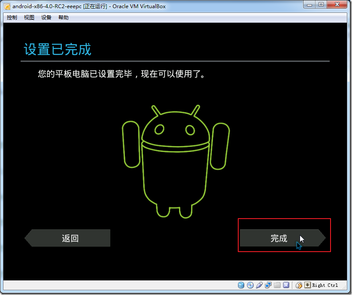Image resolution: width=352 pixels, height=295 pixels.
Task: Click the green Android robot illustration
Action: [x=176, y=161]
